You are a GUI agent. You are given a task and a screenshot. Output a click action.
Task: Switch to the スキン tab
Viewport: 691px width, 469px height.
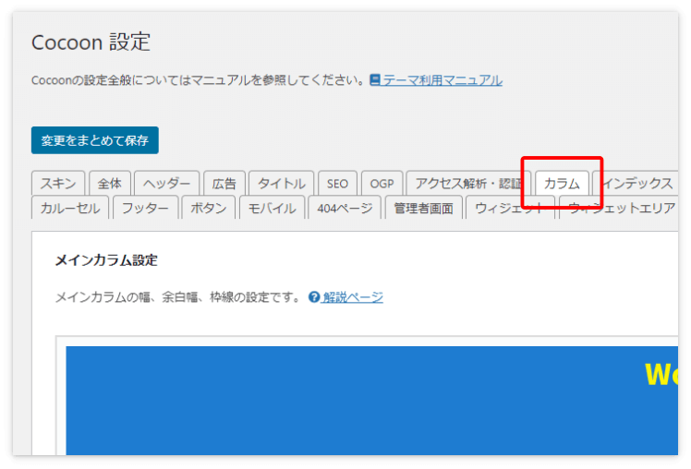pyautogui.click(x=58, y=183)
